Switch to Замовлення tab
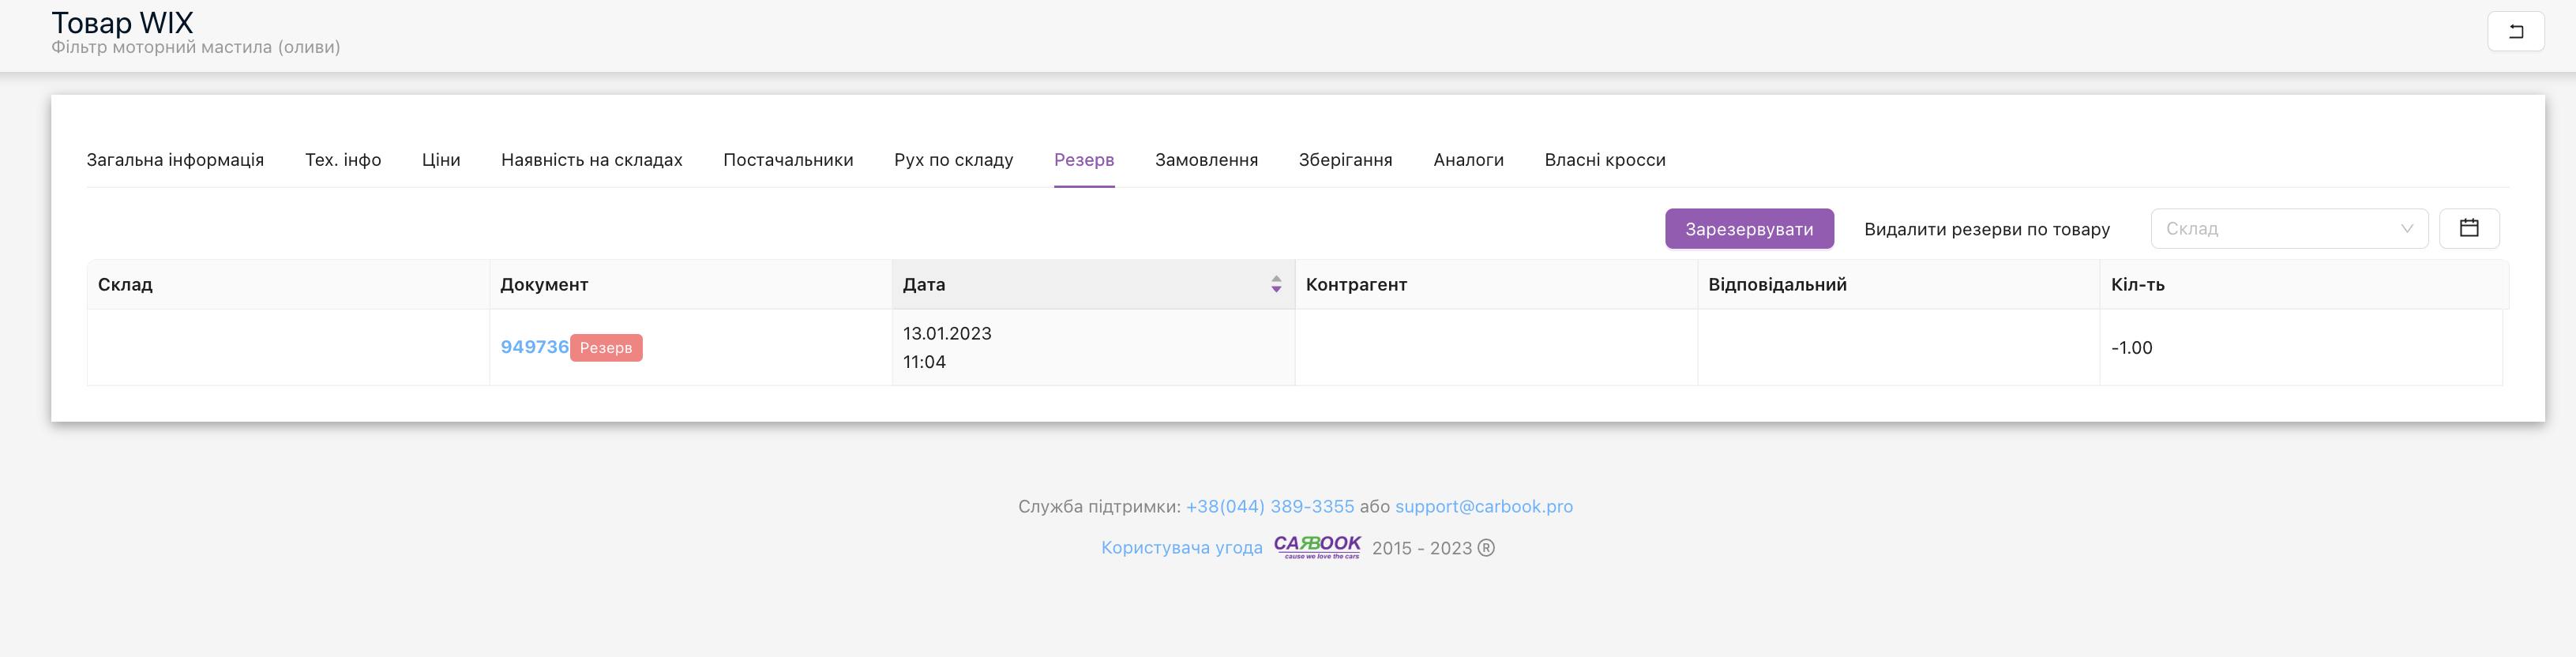The image size is (2576, 657). point(1206,160)
